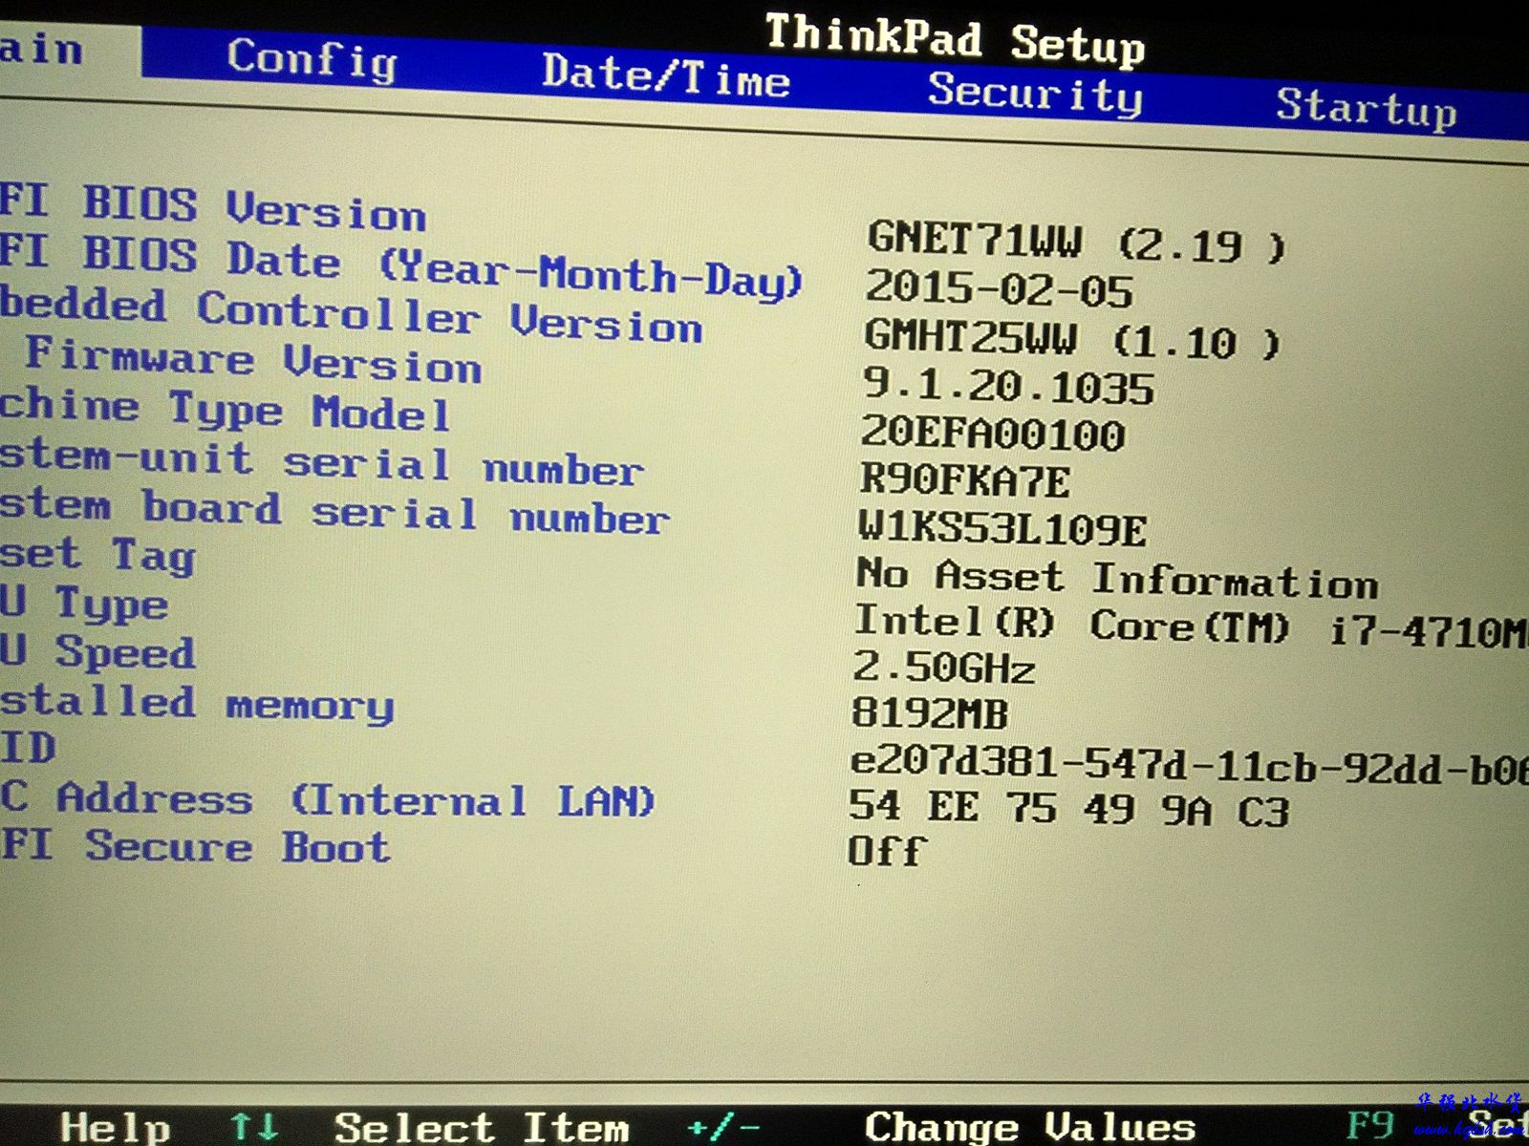Image resolution: width=1529 pixels, height=1146 pixels.
Task: Select the controller value GMHT25WW (1.10)
Action: point(1072,338)
